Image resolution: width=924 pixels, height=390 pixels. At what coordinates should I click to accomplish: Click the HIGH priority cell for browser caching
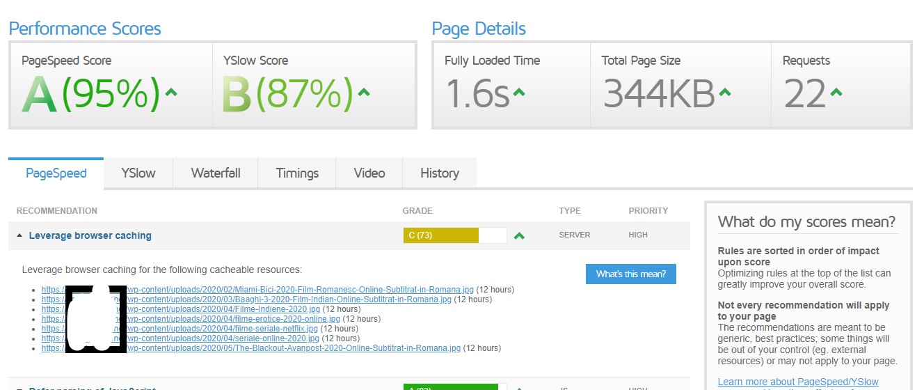(638, 235)
